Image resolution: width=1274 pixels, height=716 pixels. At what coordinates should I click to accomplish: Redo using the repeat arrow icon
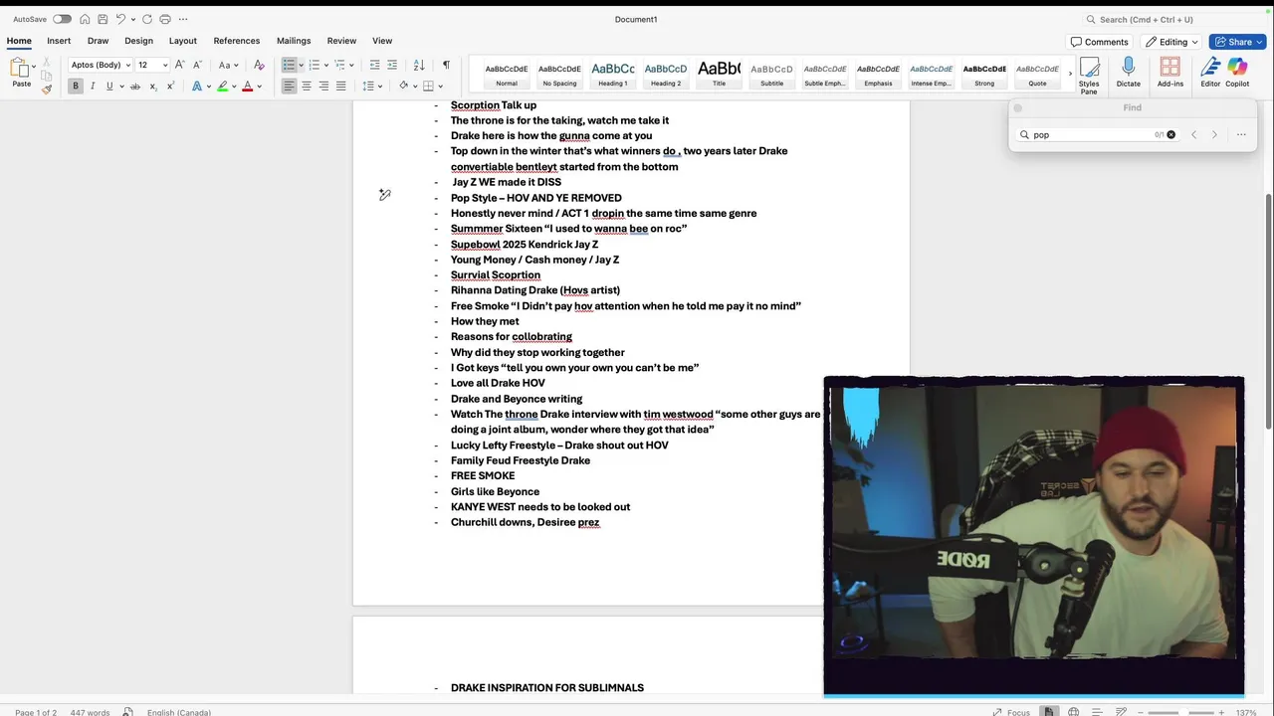147,19
